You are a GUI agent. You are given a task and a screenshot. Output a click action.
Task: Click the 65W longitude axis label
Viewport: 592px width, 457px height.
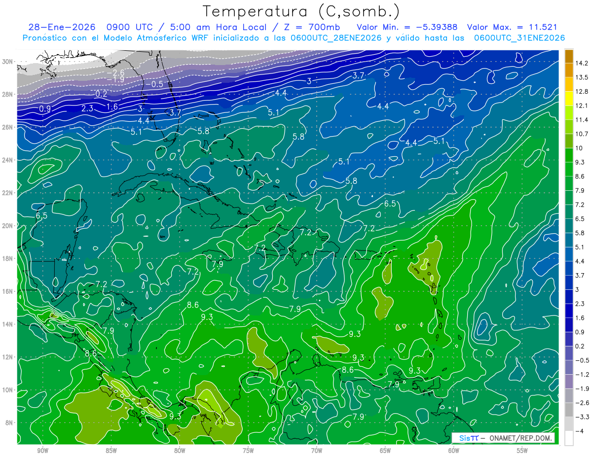click(x=385, y=450)
